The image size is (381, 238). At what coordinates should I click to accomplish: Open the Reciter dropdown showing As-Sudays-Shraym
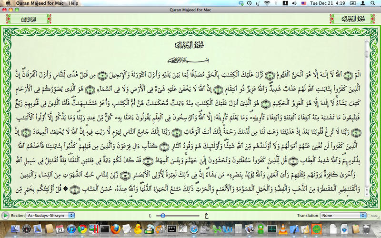[50, 216]
